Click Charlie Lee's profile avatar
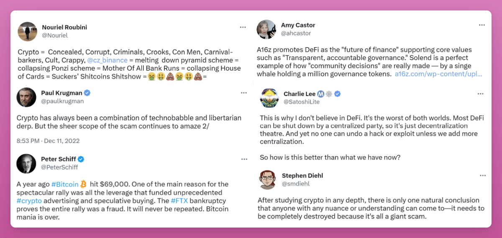The height and width of the screenshot is (238, 502). [269, 98]
